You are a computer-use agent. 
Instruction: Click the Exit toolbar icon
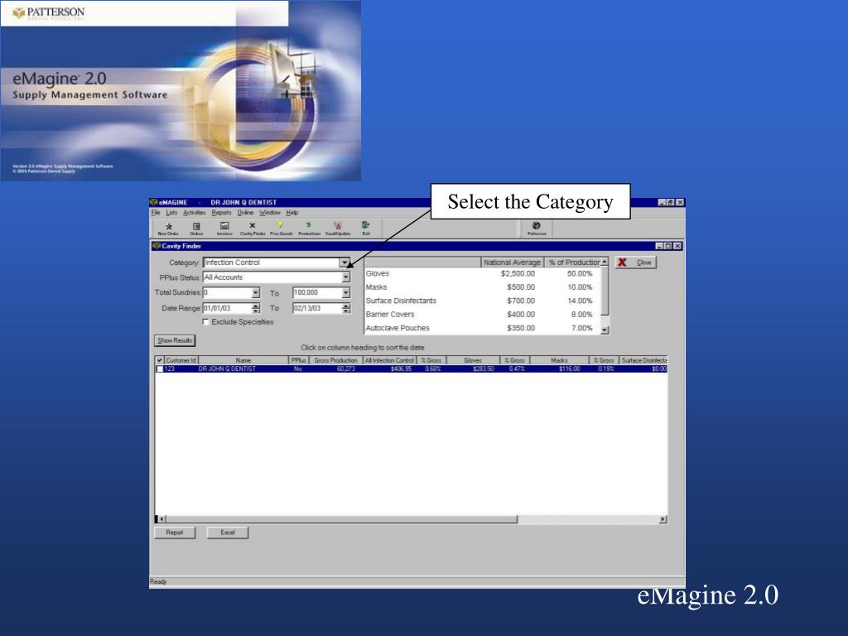pyautogui.click(x=366, y=229)
